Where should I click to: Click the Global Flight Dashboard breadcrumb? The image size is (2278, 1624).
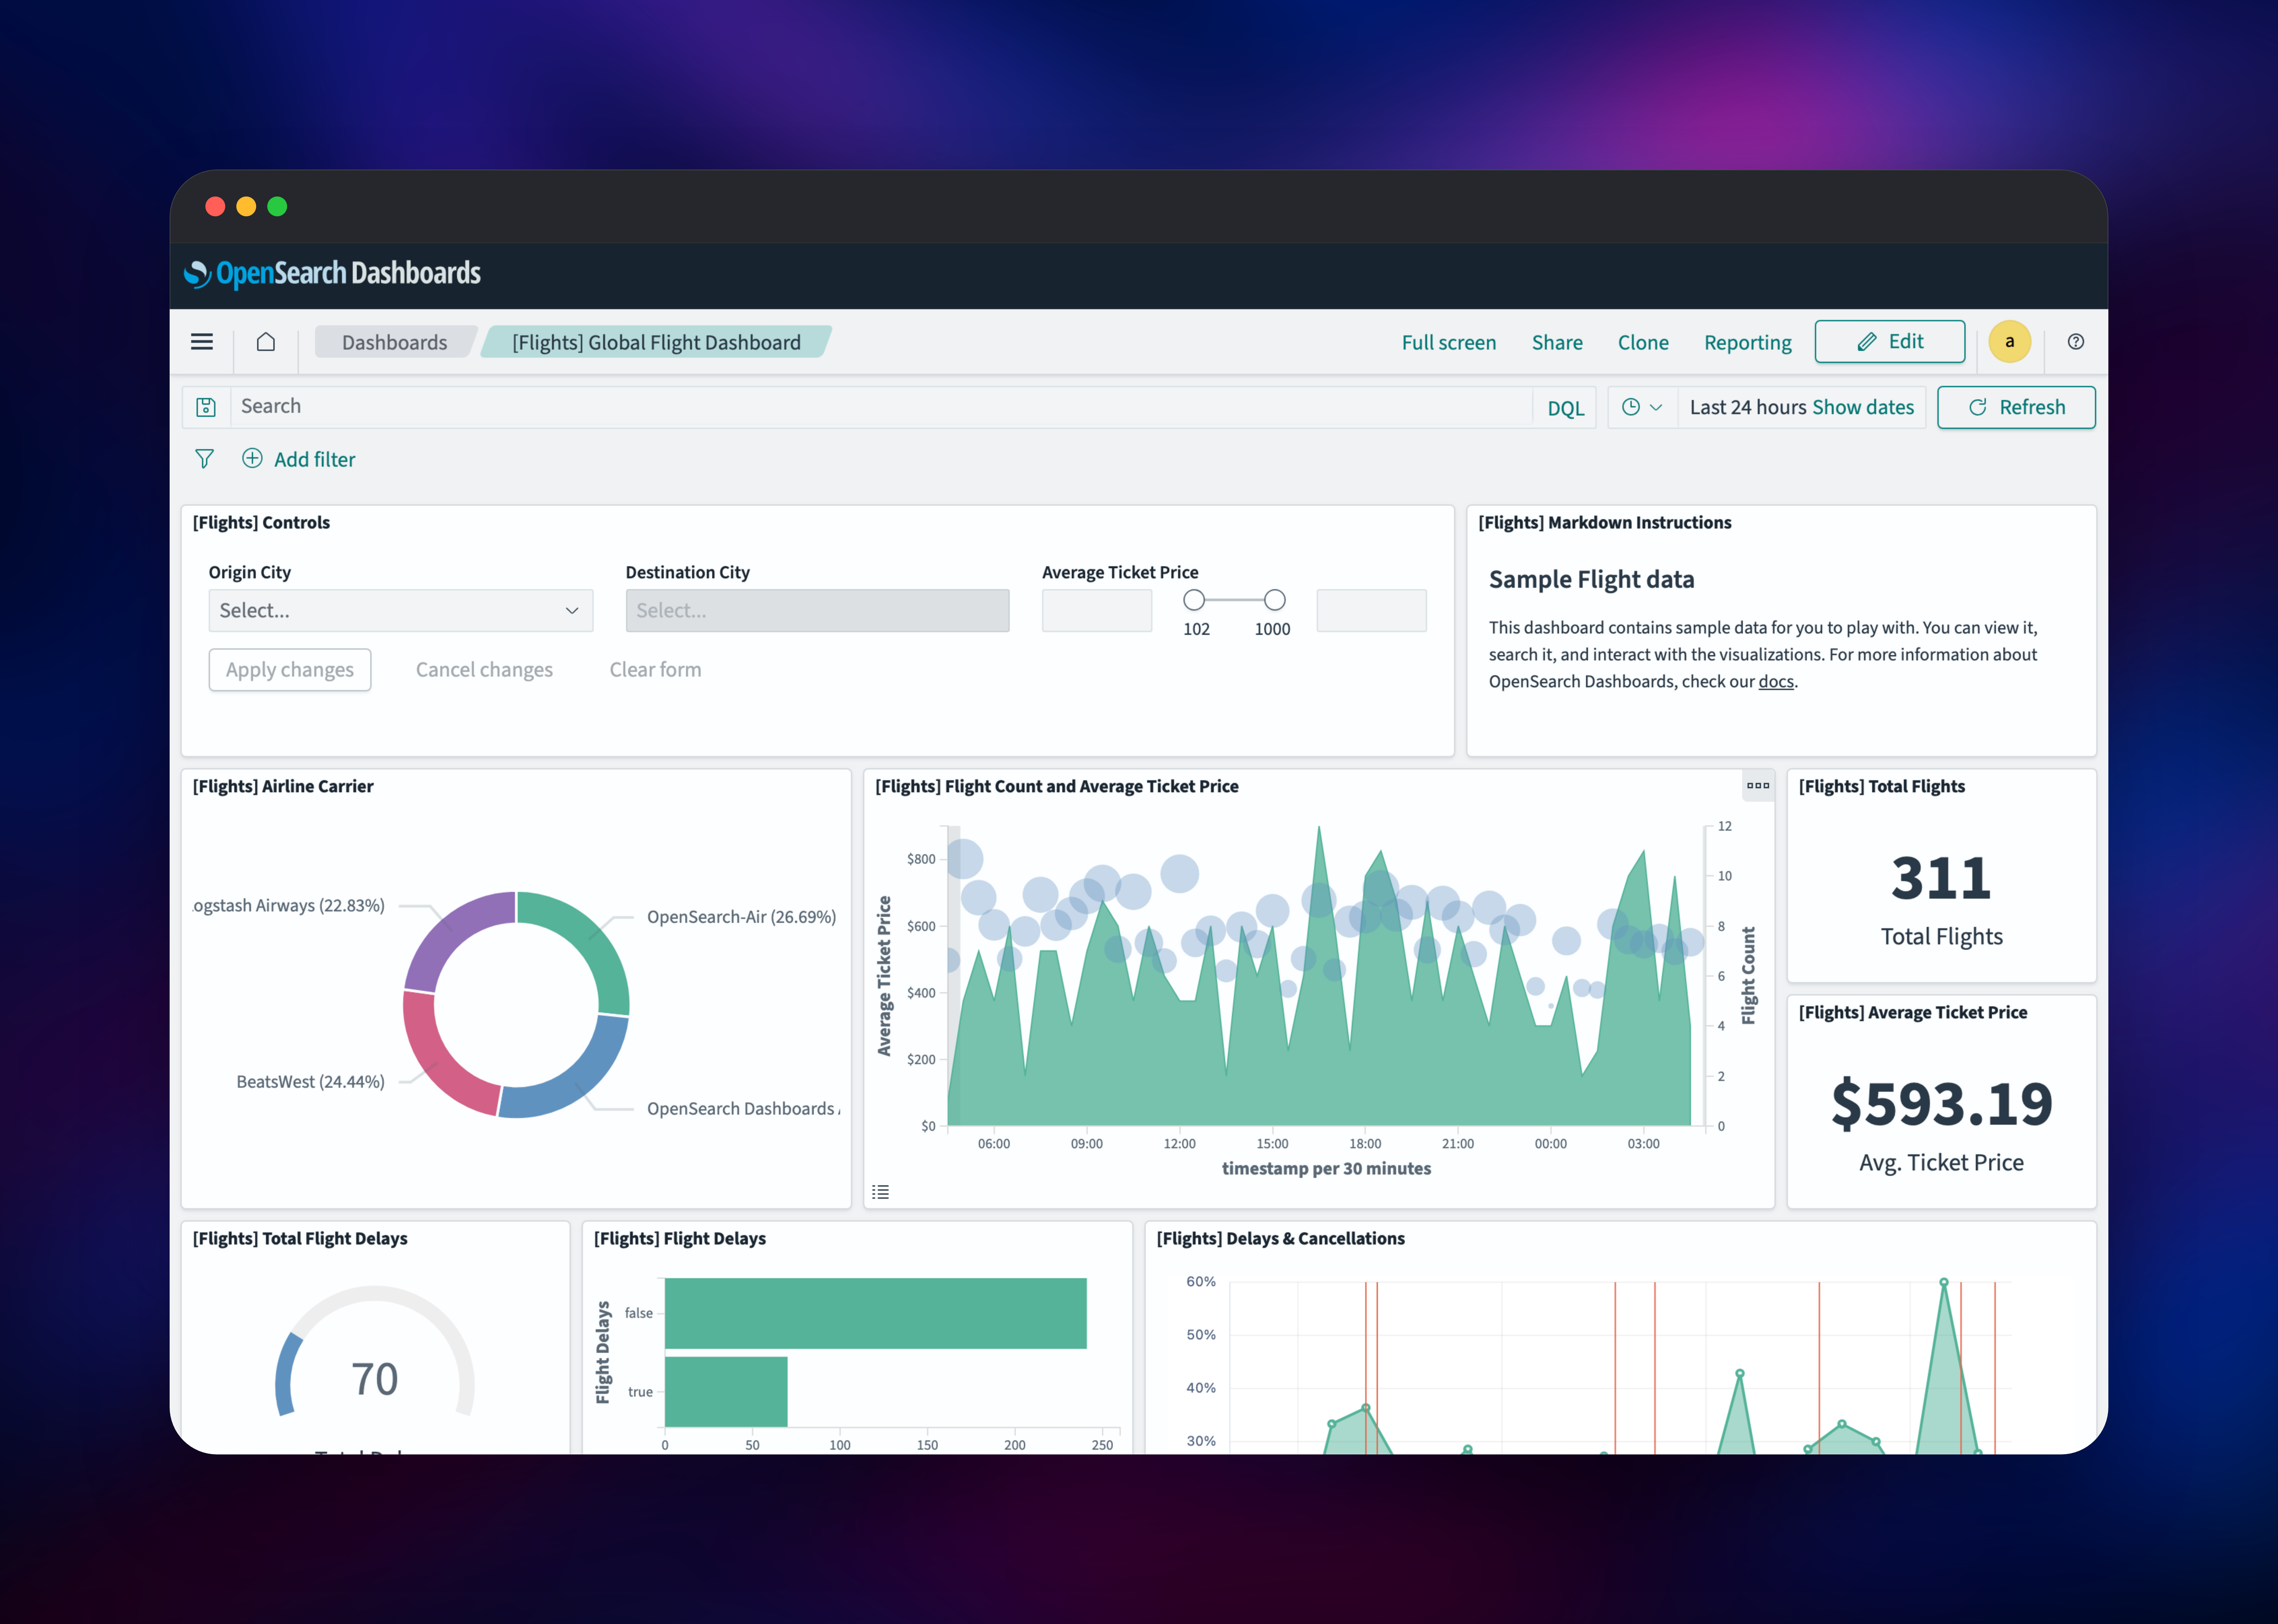(656, 342)
